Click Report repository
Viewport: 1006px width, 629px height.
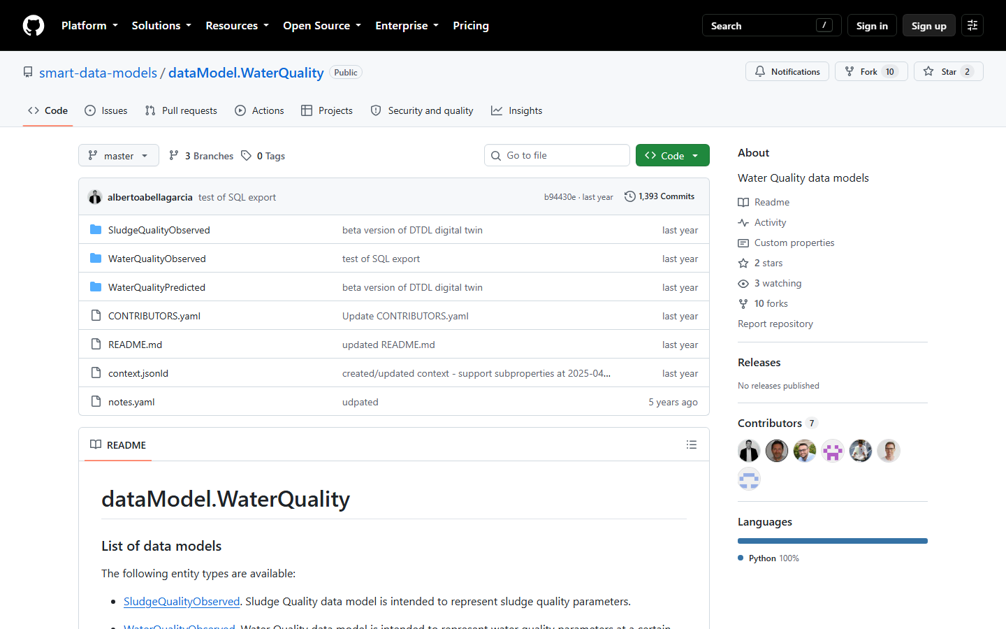(775, 324)
